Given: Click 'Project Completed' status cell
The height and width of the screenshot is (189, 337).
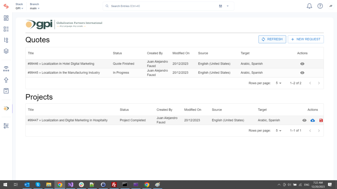Looking at the screenshot, I should 133,120.
